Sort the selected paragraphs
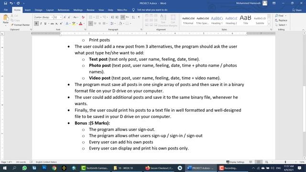The image size is (306, 172). coord(133,17)
